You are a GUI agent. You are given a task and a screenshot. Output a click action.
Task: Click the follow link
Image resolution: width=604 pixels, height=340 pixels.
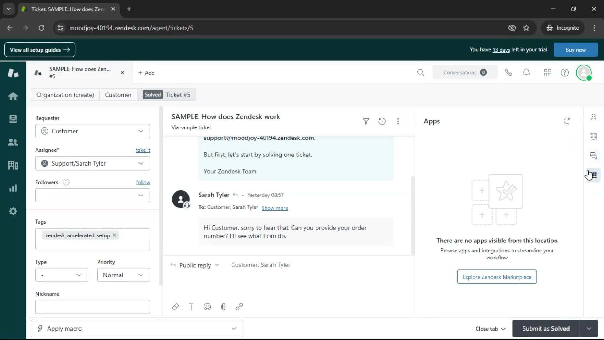point(143,182)
